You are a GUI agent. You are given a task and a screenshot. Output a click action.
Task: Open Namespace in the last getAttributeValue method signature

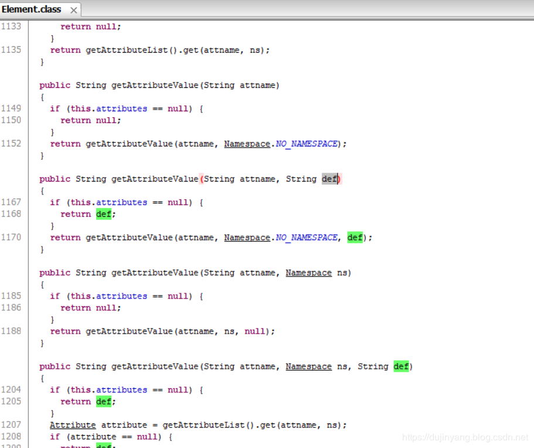(x=308, y=366)
